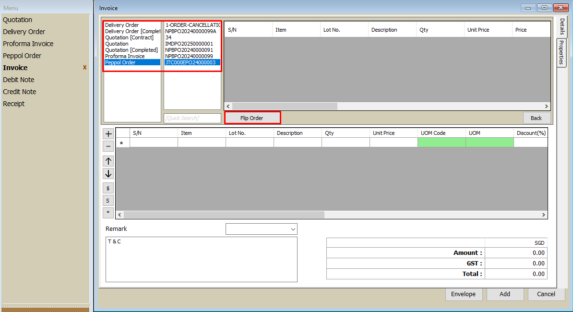573x312 pixels.
Task: Select order NPBPO20240000091 in the list
Action: point(189,50)
